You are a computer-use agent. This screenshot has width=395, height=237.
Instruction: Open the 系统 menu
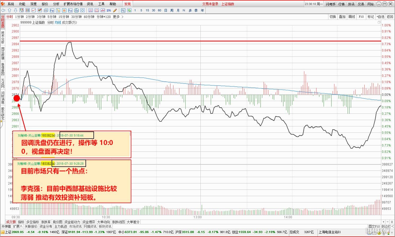(x=11, y=4)
